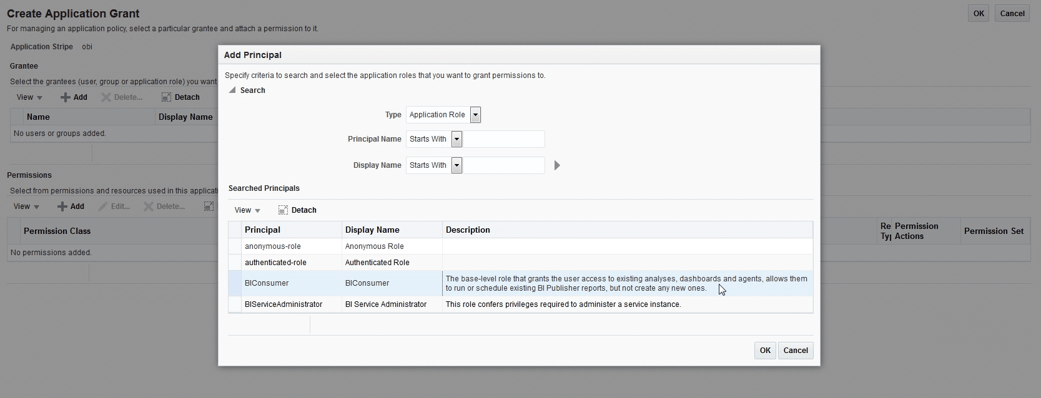Confirm Add Principal dialog with OK
The width and height of the screenshot is (1041, 398).
765,351
